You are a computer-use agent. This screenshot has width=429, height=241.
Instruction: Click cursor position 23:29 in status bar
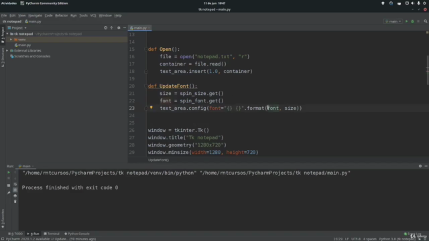pyautogui.click(x=338, y=239)
